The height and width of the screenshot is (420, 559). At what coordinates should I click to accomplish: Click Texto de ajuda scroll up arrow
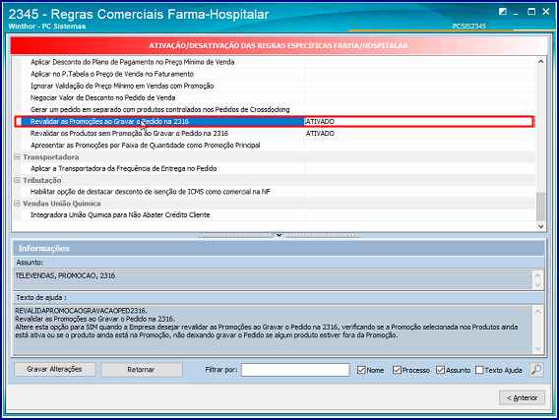coord(537,312)
